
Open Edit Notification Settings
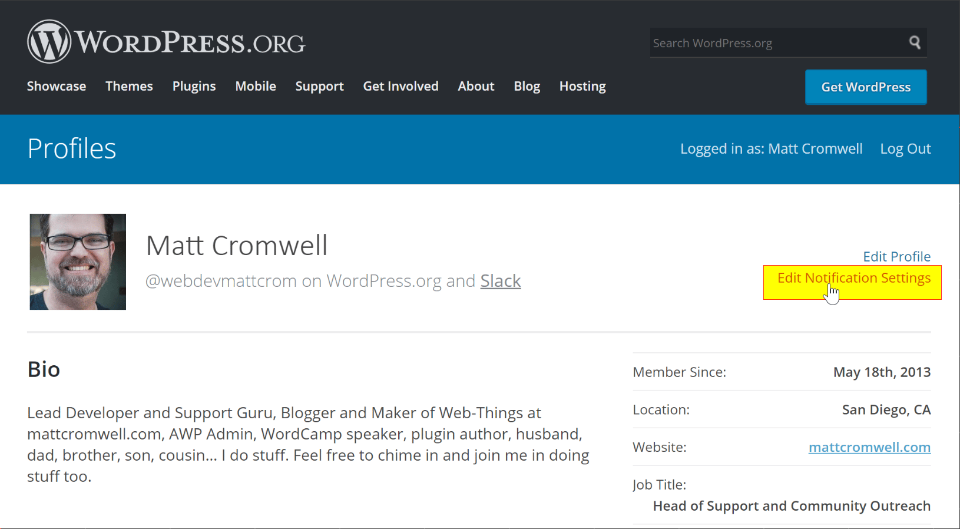(x=854, y=278)
